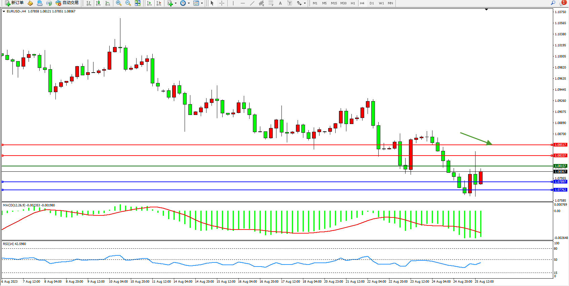Switch to the D1 timeframe
569x286 pixels.
click(x=372, y=3)
